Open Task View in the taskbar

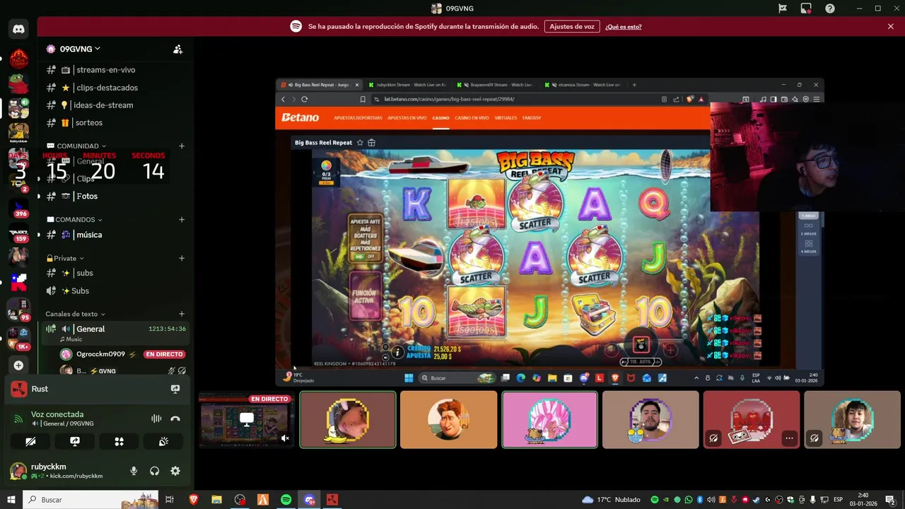170,500
